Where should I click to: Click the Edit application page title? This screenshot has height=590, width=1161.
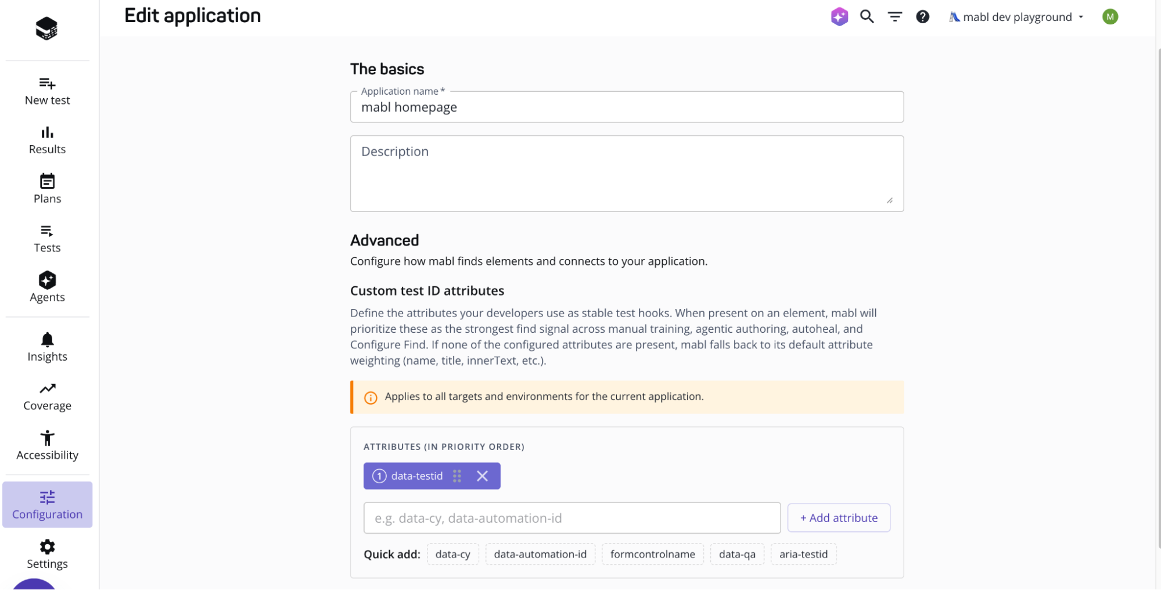193,16
